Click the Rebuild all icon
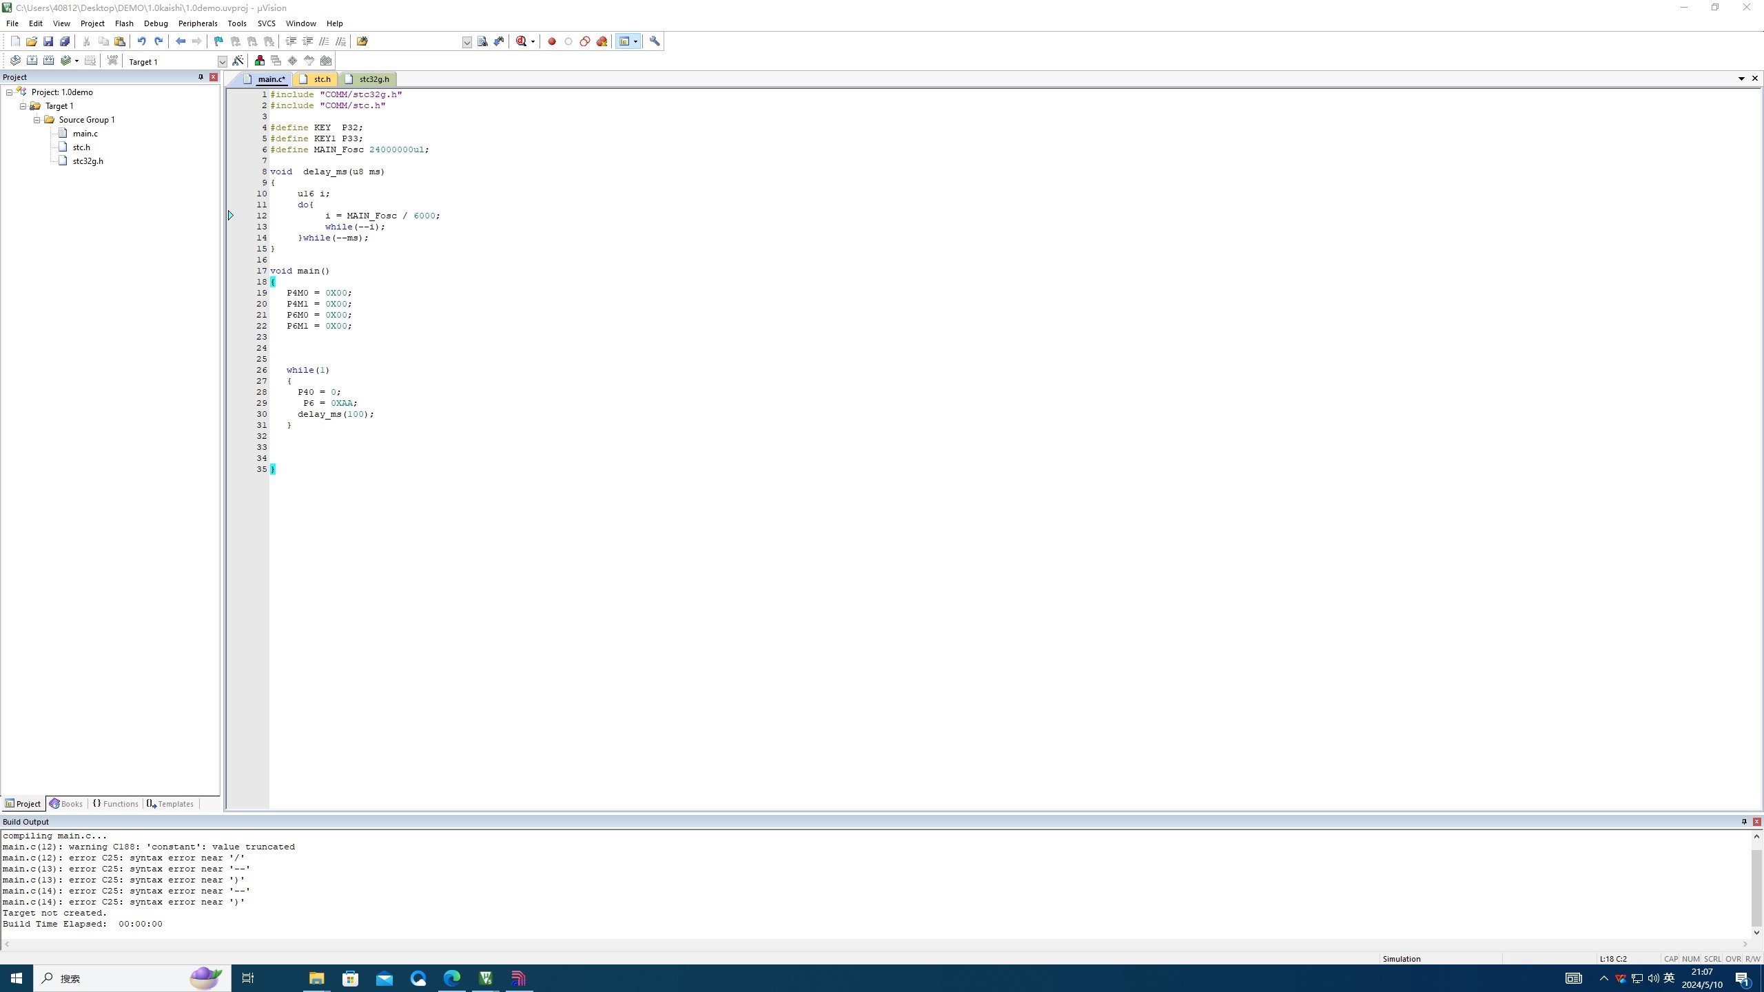The image size is (1764, 992). [48, 61]
